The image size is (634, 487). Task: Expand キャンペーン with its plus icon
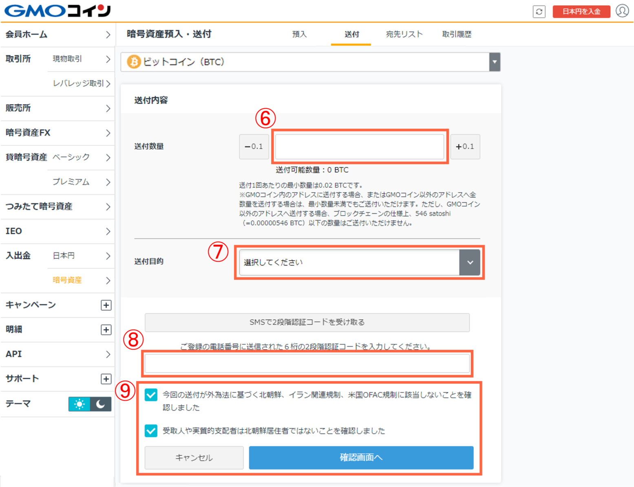click(106, 305)
